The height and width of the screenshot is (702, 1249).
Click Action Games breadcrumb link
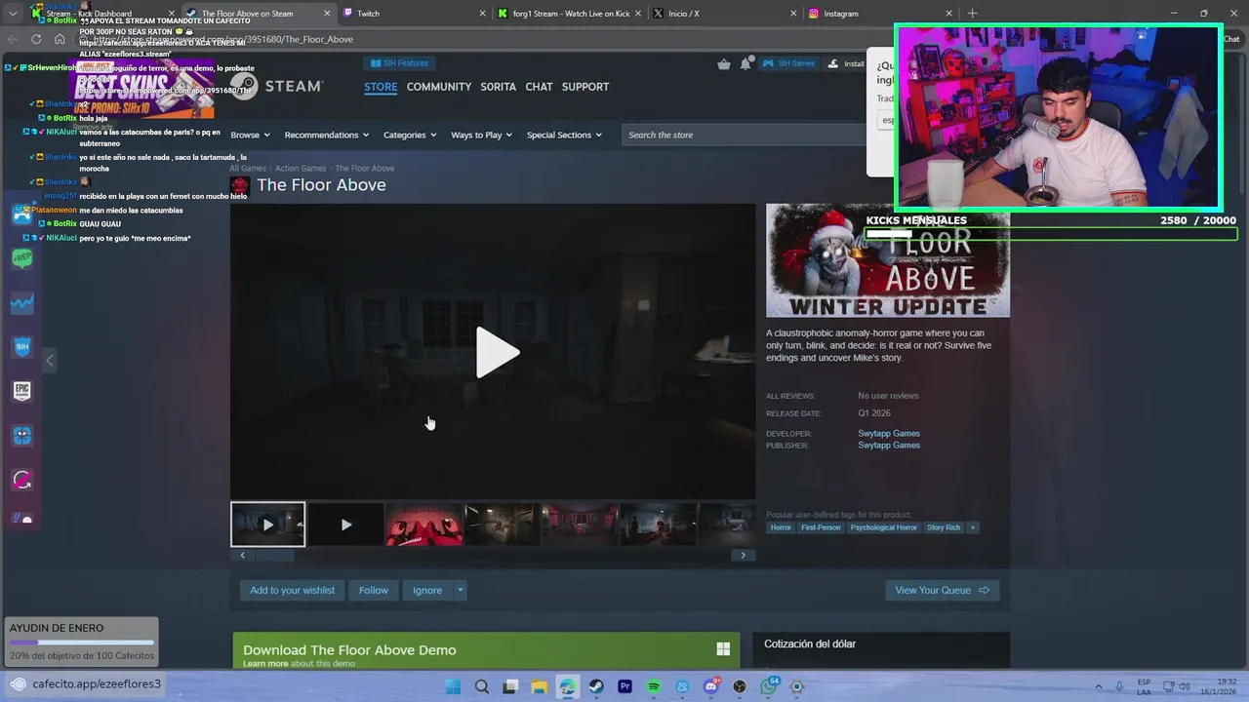(x=301, y=168)
